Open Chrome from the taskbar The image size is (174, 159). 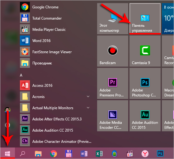click(x=54, y=154)
